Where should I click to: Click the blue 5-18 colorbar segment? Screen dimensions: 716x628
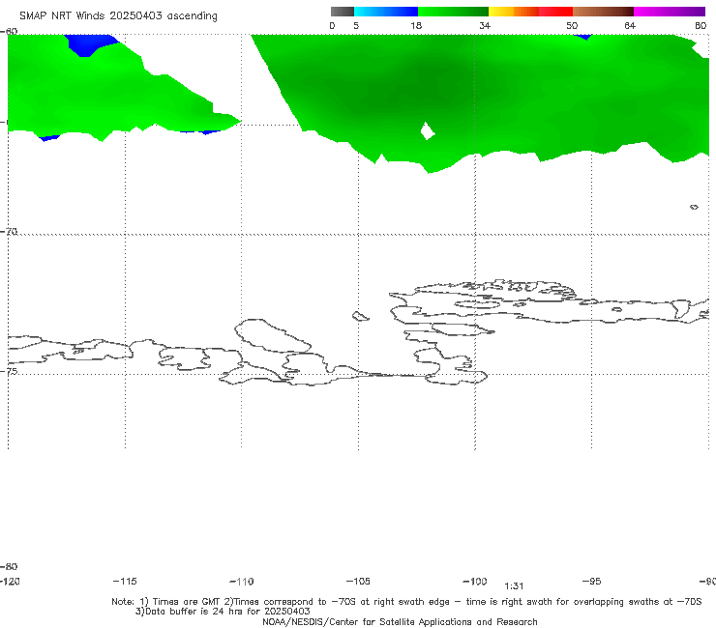point(386,12)
